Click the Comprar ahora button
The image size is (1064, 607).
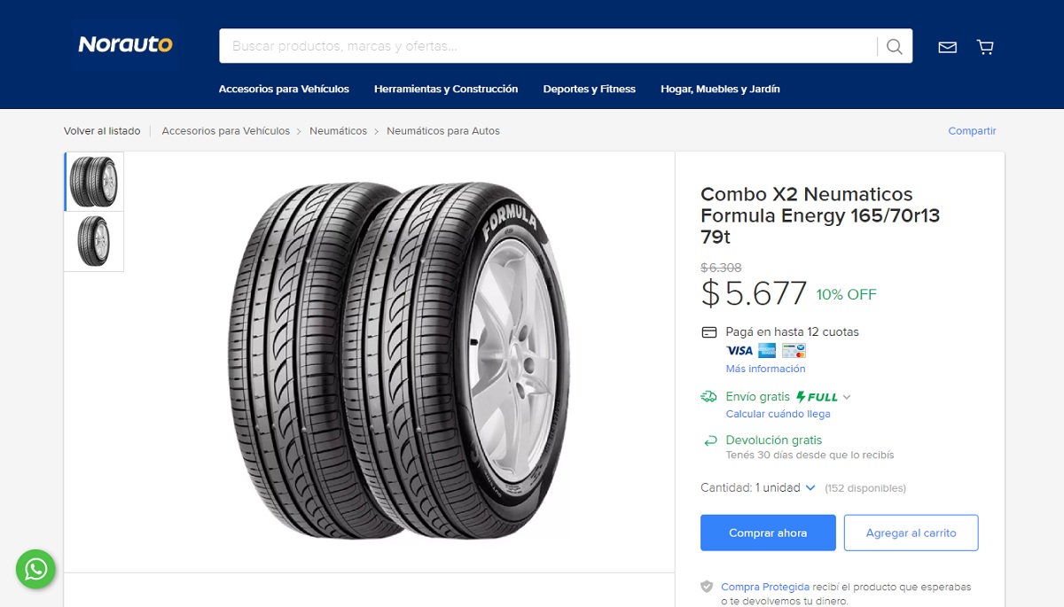coord(768,533)
